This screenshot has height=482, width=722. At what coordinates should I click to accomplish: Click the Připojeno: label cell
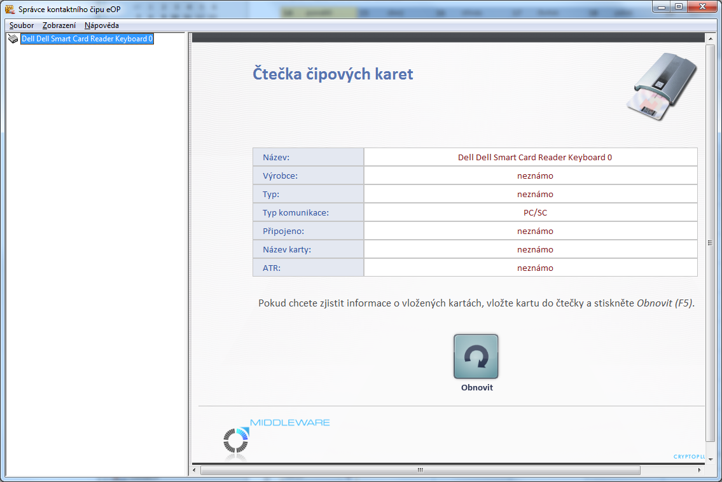308,231
